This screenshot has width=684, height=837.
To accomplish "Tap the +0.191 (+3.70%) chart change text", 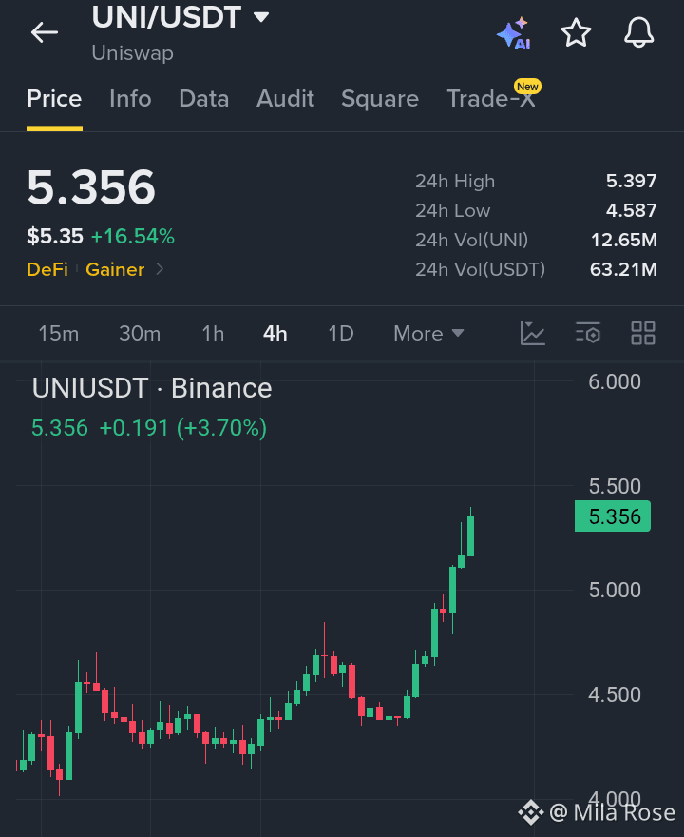I will (182, 428).
